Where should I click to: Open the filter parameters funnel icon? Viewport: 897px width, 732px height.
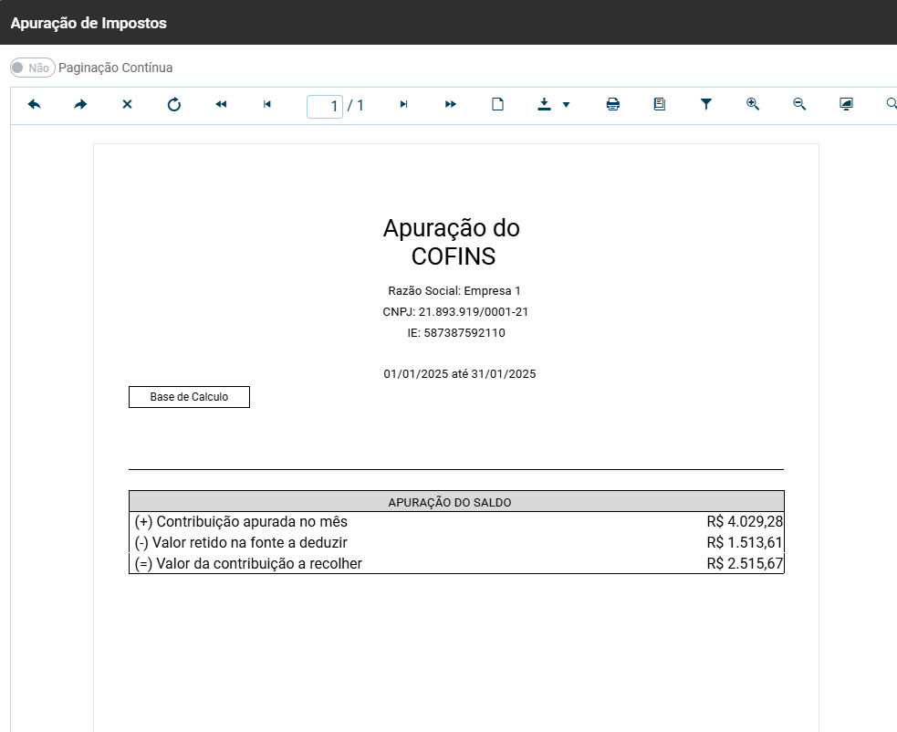706,105
